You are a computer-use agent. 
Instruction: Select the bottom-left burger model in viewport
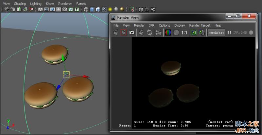[x=41, y=95]
